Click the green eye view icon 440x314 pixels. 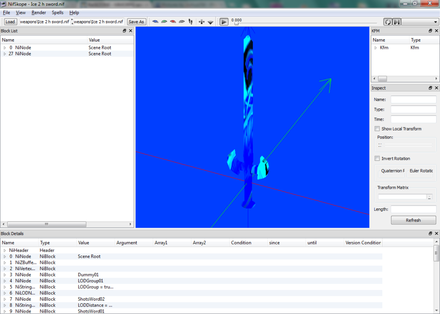pyautogui.click(x=164, y=21)
